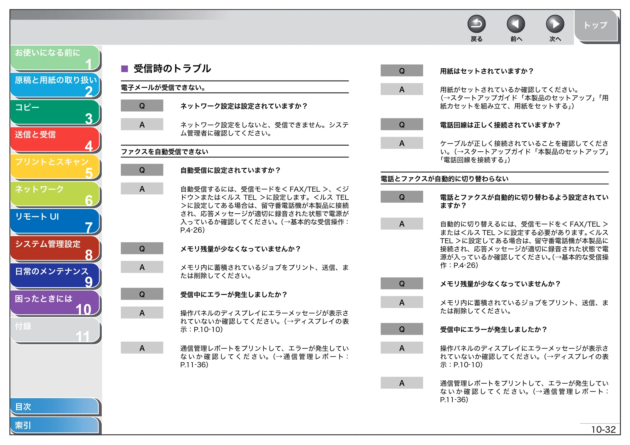Viewport: 630px width, 445px height.
Task: Click question 用紙はセットされていますか？
Action: click(487, 71)
